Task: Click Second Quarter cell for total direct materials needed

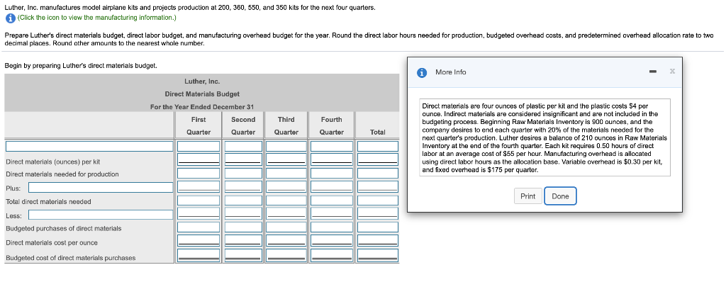Action: [x=243, y=201]
